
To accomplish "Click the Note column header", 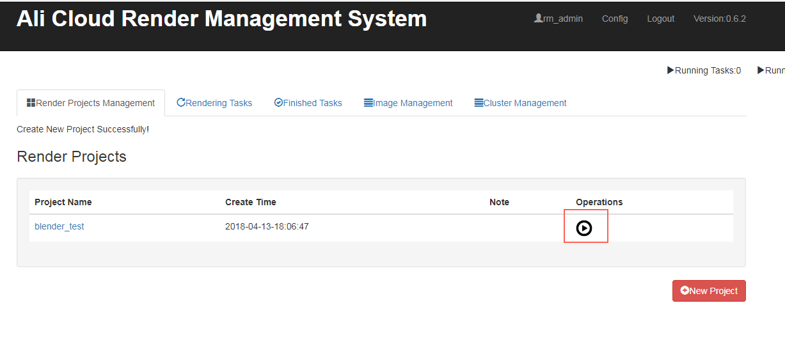I will pyautogui.click(x=499, y=202).
